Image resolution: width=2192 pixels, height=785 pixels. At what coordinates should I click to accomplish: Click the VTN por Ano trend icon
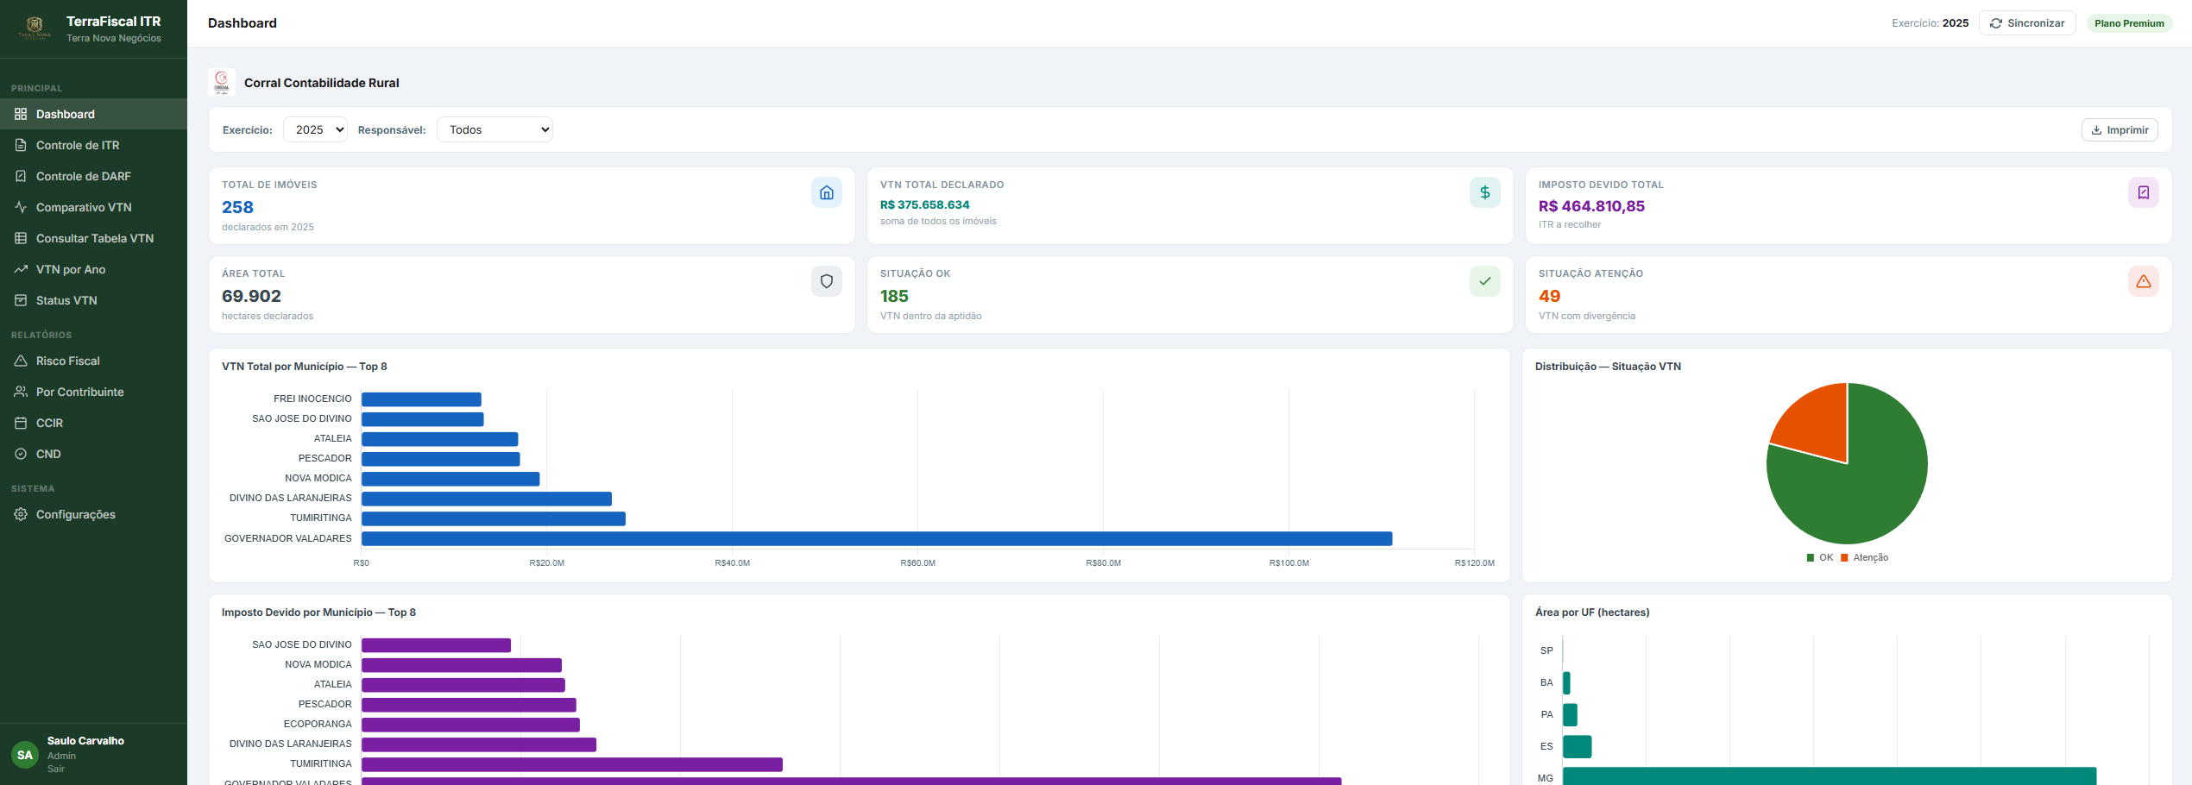[x=21, y=269]
